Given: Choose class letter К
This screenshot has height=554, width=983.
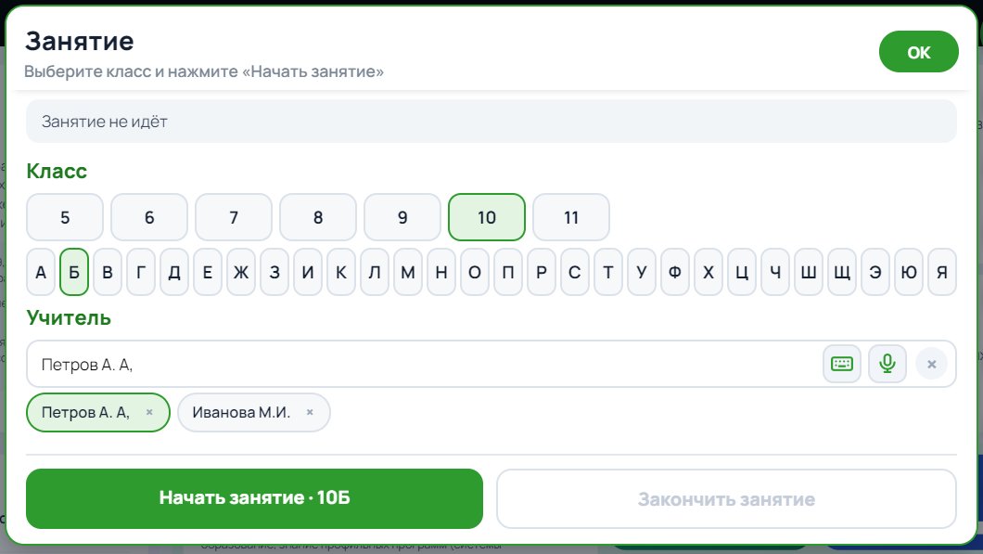Looking at the screenshot, I should pos(341,272).
